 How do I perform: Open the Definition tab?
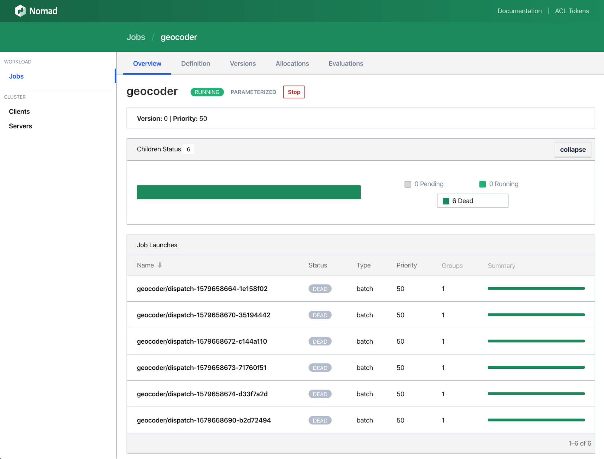[x=195, y=63]
